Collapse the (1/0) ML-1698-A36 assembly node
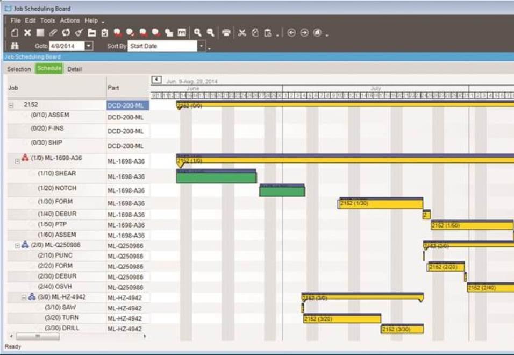The height and width of the screenshot is (355, 514). coord(17,160)
